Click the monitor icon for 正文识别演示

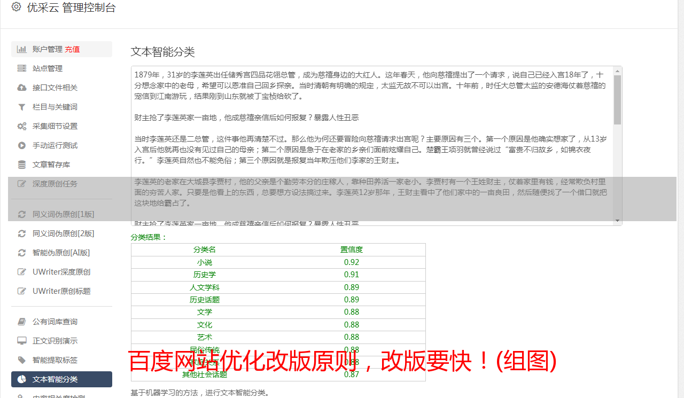(x=22, y=341)
